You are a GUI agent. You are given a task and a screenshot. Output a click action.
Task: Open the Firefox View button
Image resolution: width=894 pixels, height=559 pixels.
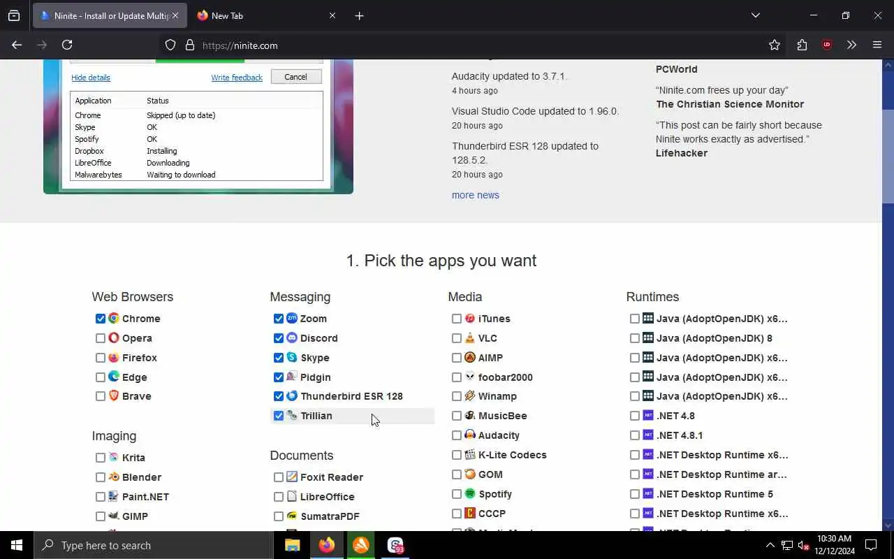pyautogui.click(x=14, y=15)
